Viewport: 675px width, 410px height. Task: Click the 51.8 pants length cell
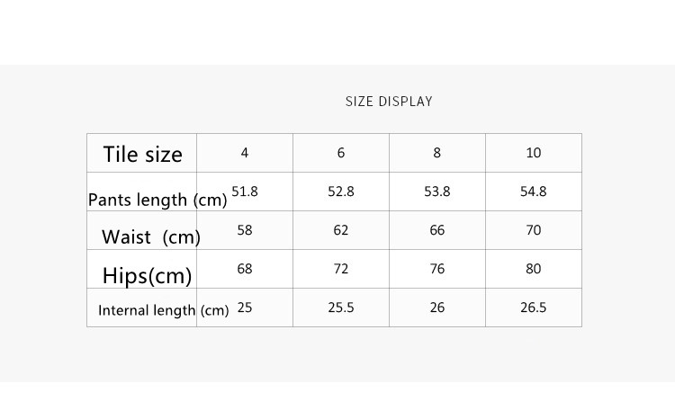(245, 192)
